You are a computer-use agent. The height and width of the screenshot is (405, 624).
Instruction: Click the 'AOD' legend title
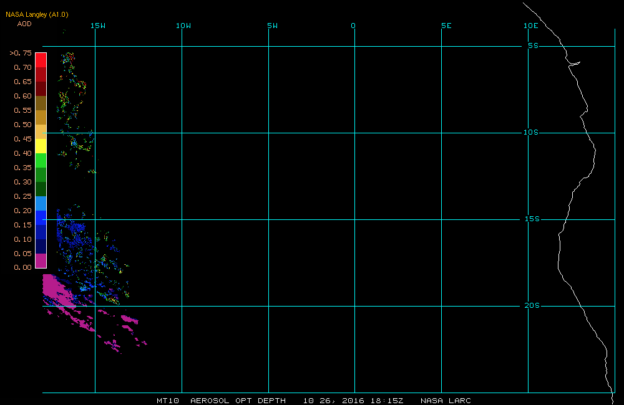24,24
